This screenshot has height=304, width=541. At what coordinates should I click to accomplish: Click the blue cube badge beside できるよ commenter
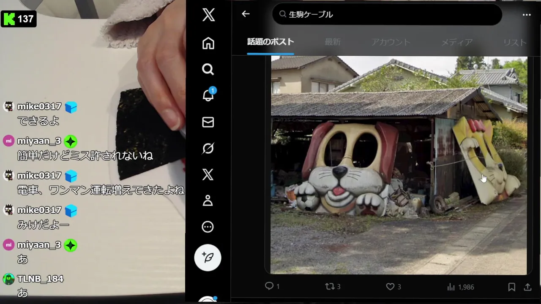click(71, 107)
